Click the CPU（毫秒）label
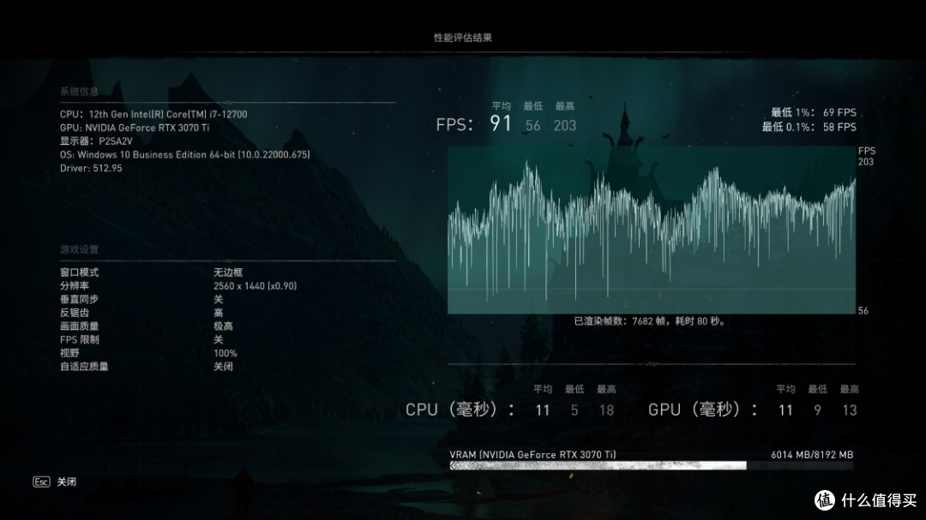The width and height of the screenshot is (926, 520). tap(460, 409)
